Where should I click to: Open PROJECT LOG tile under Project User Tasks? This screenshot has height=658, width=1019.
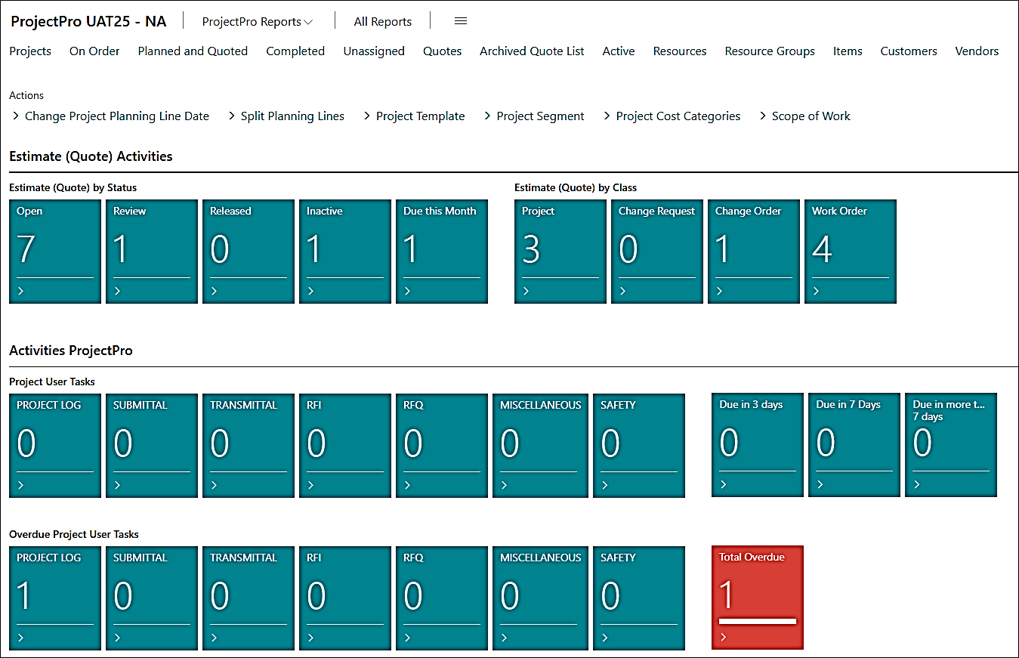[55, 446]
